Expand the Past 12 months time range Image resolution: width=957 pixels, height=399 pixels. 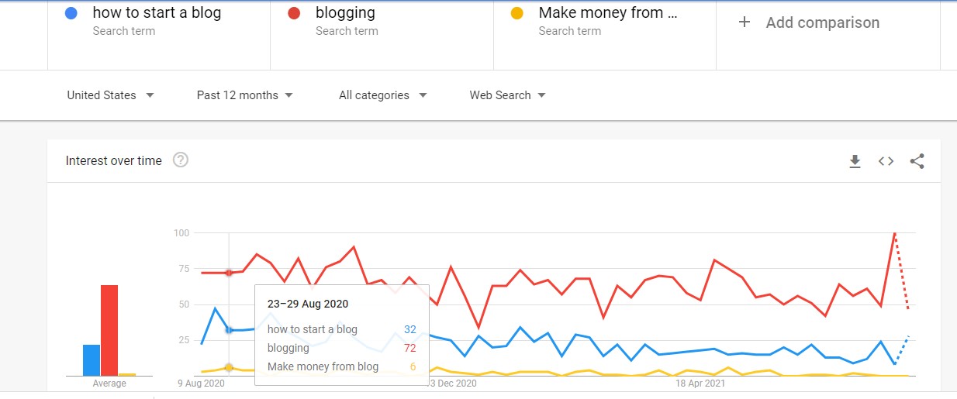[x=245, y=95]
